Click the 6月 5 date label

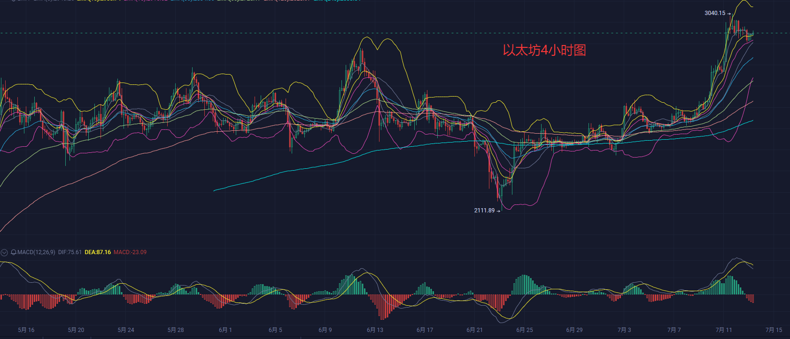coord(276,330)
